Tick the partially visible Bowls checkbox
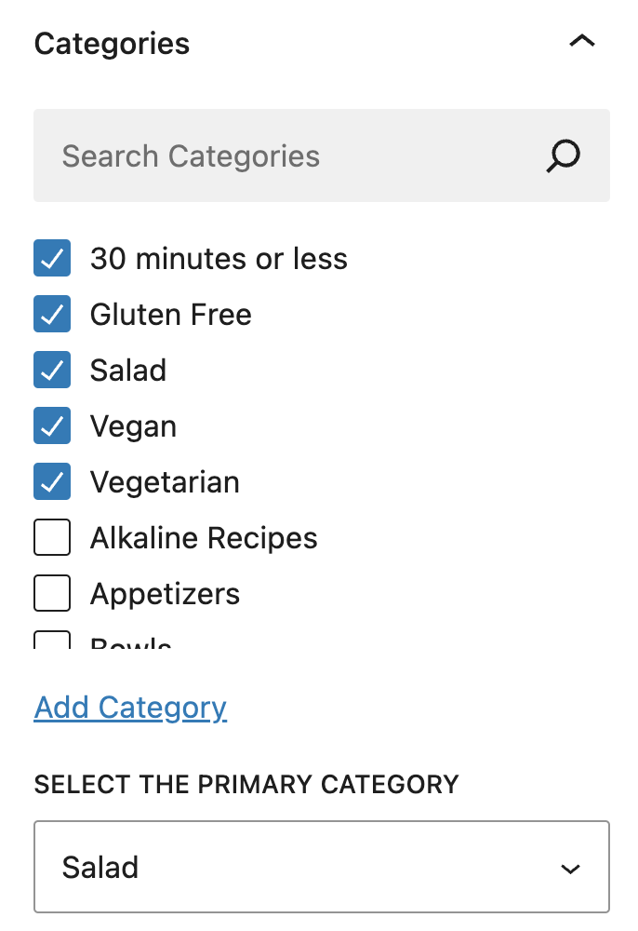 (52, 641)
